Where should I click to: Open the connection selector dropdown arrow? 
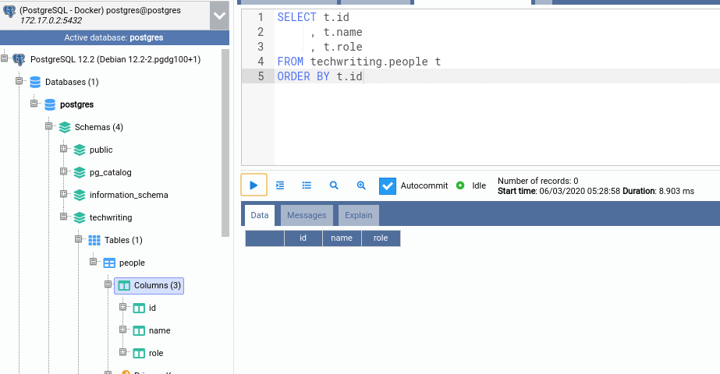[x=218, y=15]
